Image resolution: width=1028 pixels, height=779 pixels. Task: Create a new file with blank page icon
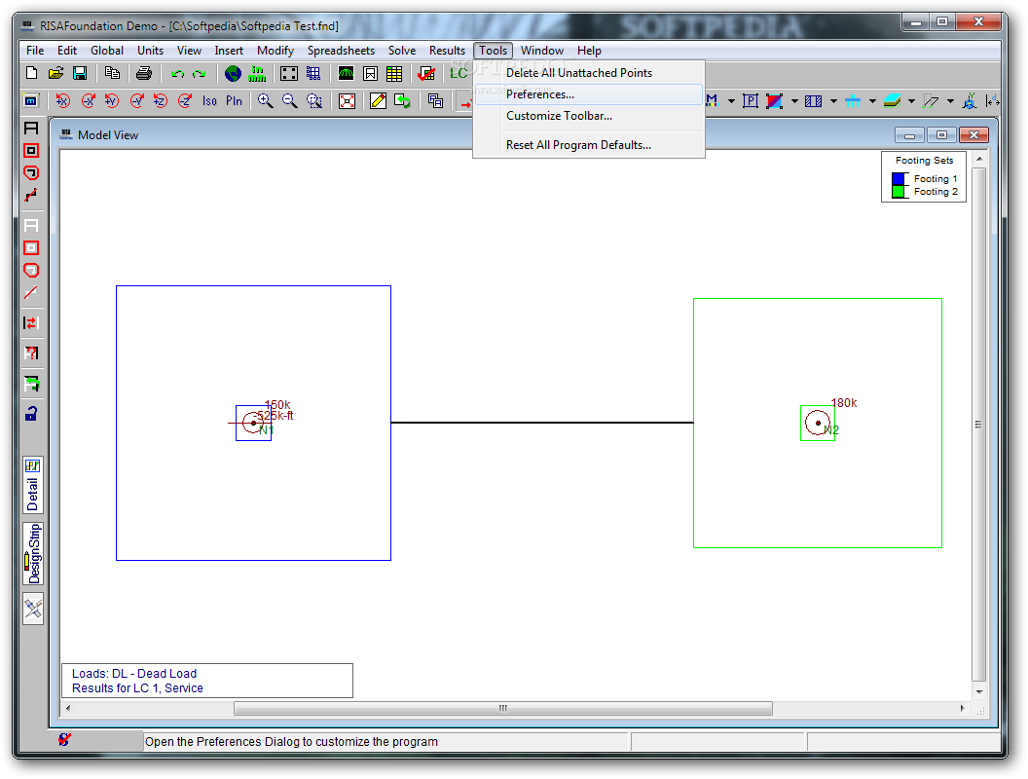(x=31, y=73)
